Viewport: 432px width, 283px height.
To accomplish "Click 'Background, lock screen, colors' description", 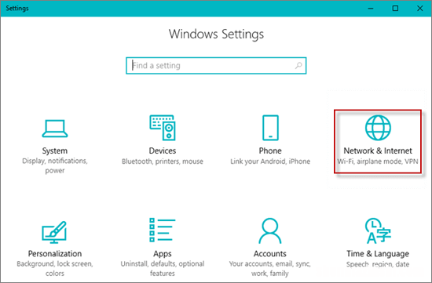I will coord(55,269).
